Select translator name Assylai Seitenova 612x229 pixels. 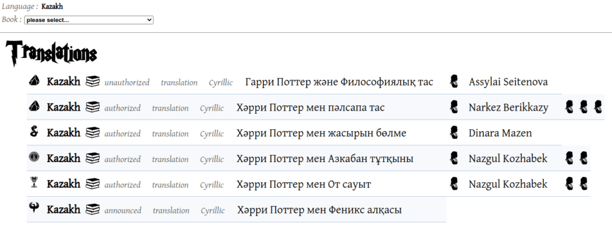[x=508, y=82]
